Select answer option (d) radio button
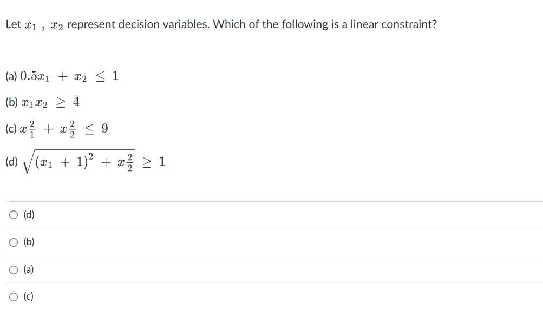Viewport: 543px width, 316px height. tap(12, 214)
